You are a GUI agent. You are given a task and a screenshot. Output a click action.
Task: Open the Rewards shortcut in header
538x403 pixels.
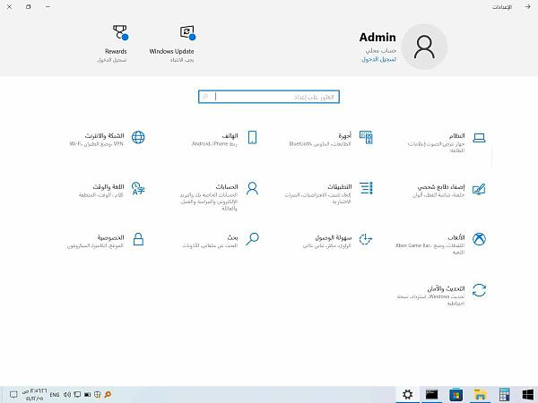point(113,44)
